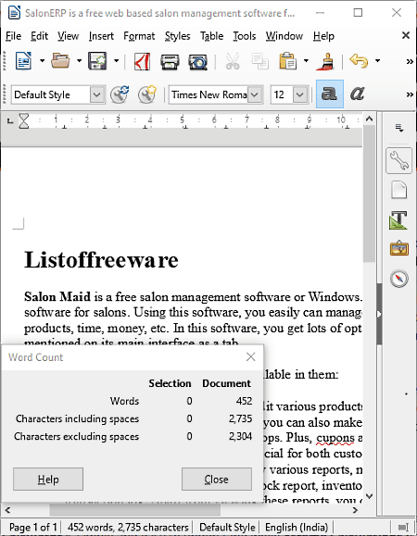Click the scroll left arrow

7,510
